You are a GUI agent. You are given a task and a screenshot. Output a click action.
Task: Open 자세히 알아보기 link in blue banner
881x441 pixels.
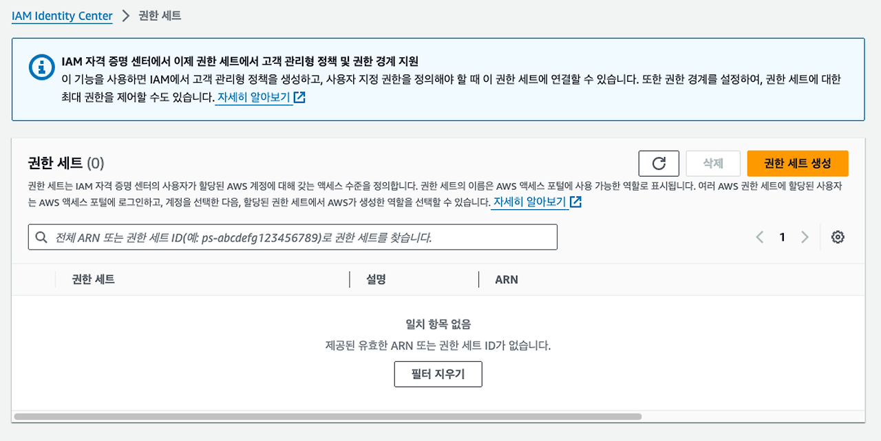(x=260, y=98)
